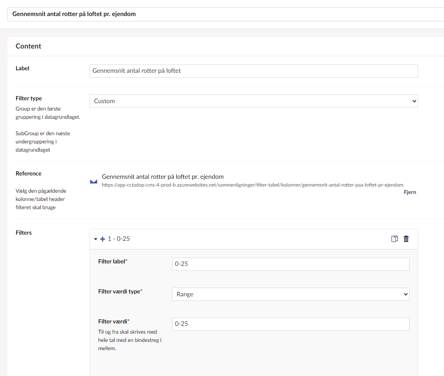Click the Filter værdi type field label
444x376 pixels.
(x=119, y=291)
